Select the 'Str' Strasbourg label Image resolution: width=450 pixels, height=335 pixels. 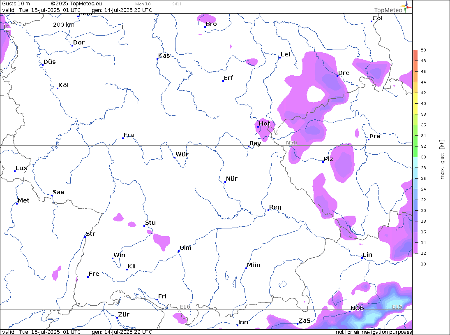(90, 234)
